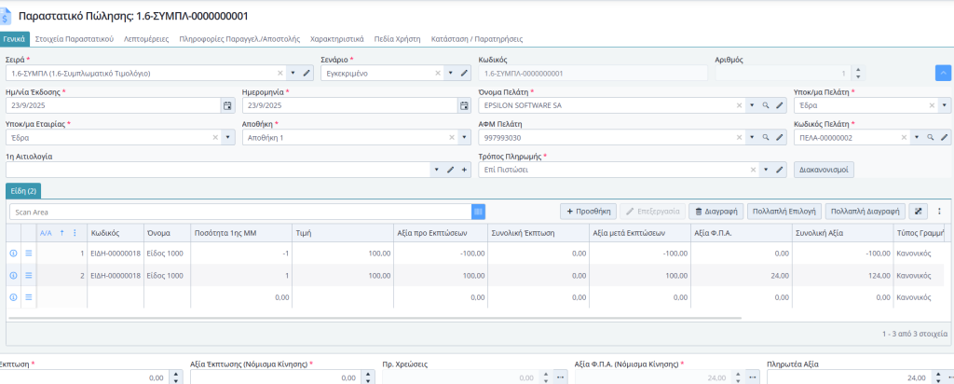Search customer via Όνομα Πελάτη magnifier icon
This screenshot has height=384, width=954.
click(x=766, y=105)
